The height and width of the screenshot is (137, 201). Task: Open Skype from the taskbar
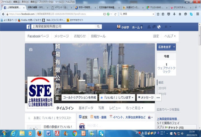click(101, 133)
